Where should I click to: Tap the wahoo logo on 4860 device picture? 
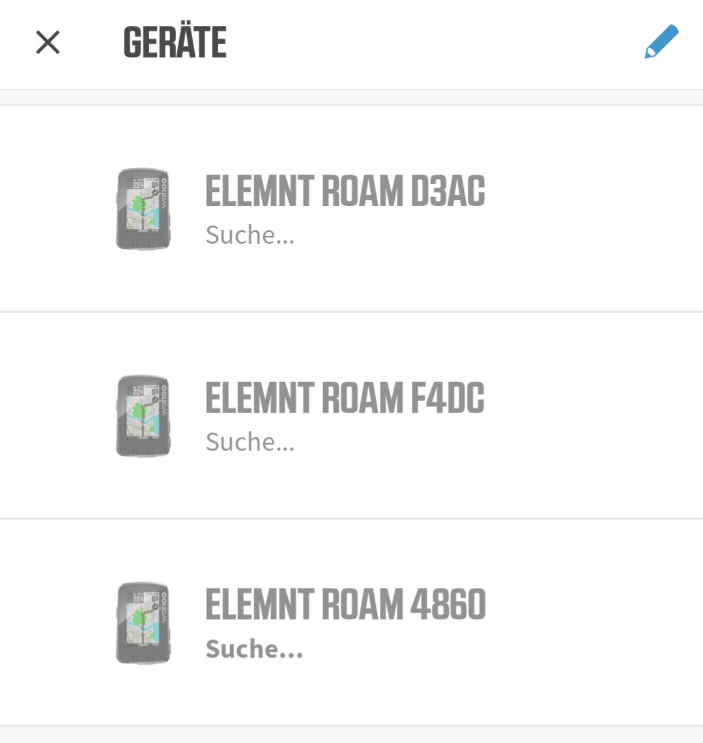[164, 607]
